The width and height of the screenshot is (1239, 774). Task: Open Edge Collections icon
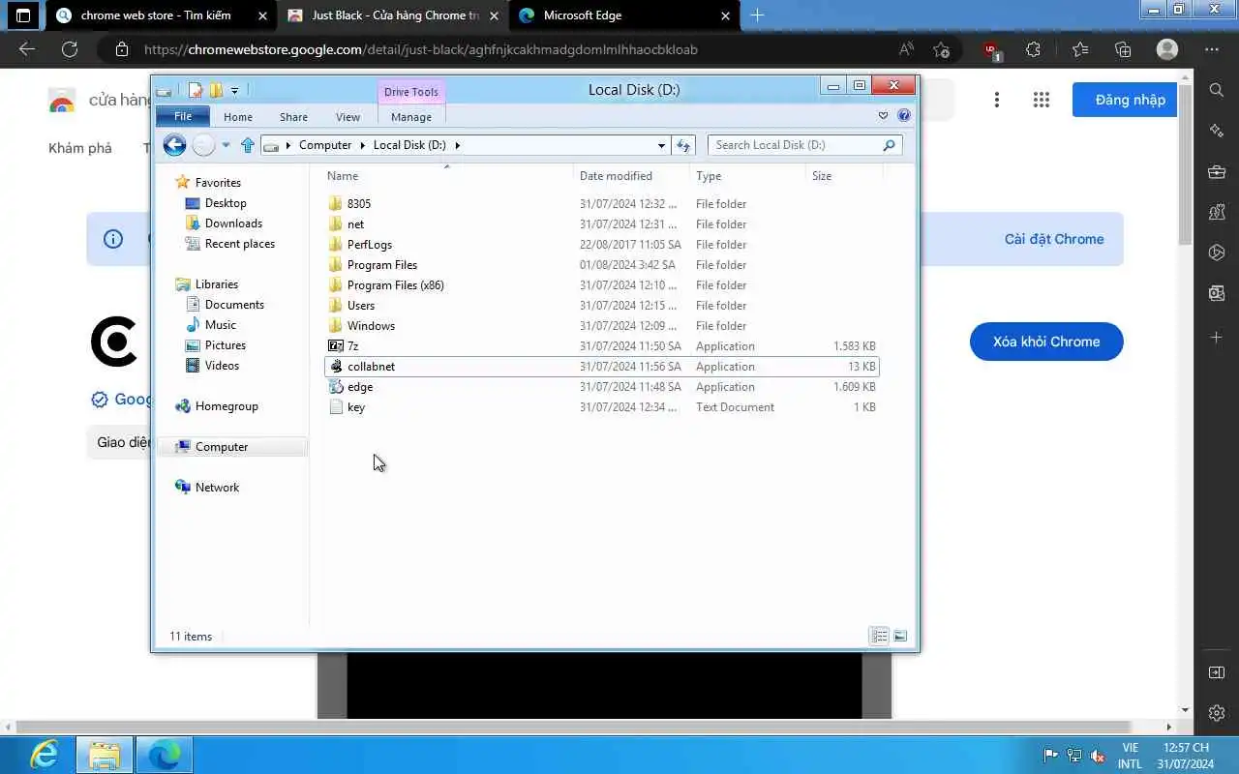point(1123,49)
